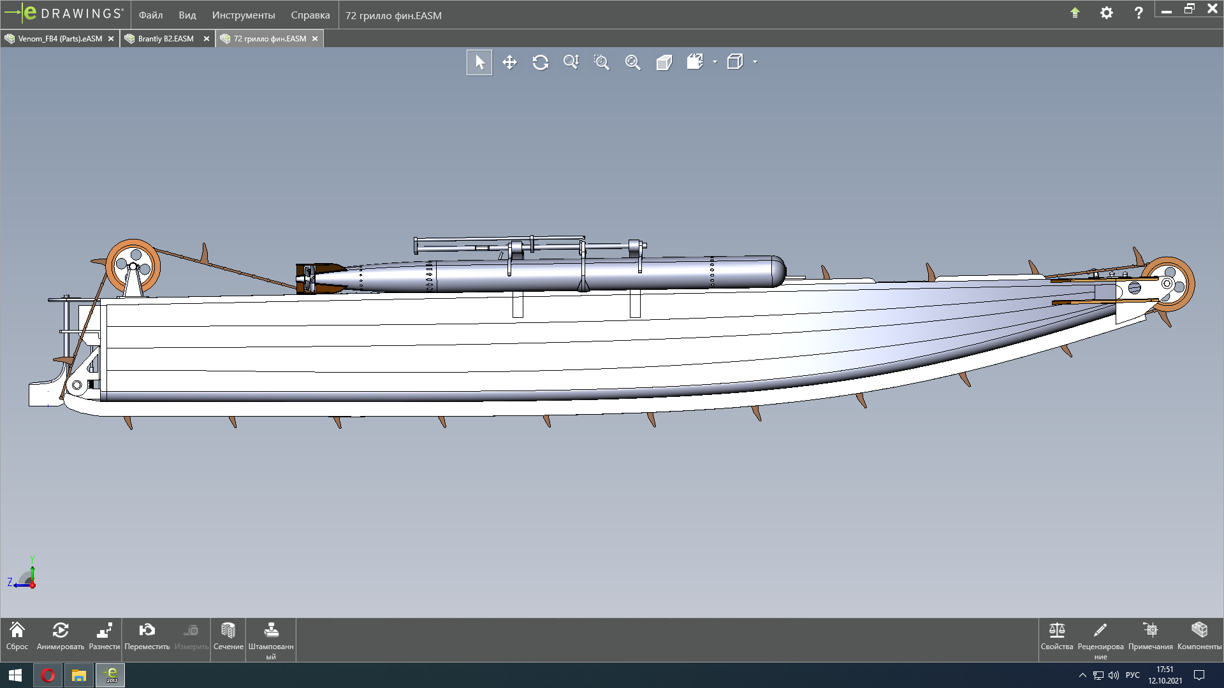Open File Explorer from taskbar
The width and height of the screenshot is (1224, 688).
(78, 675)
